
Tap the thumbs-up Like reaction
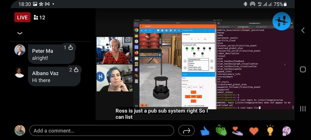click(205, 131)
